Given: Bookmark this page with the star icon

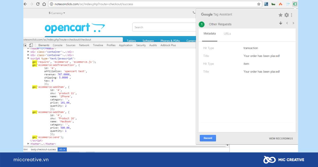Looking at the screenshot, I should 259,4.
